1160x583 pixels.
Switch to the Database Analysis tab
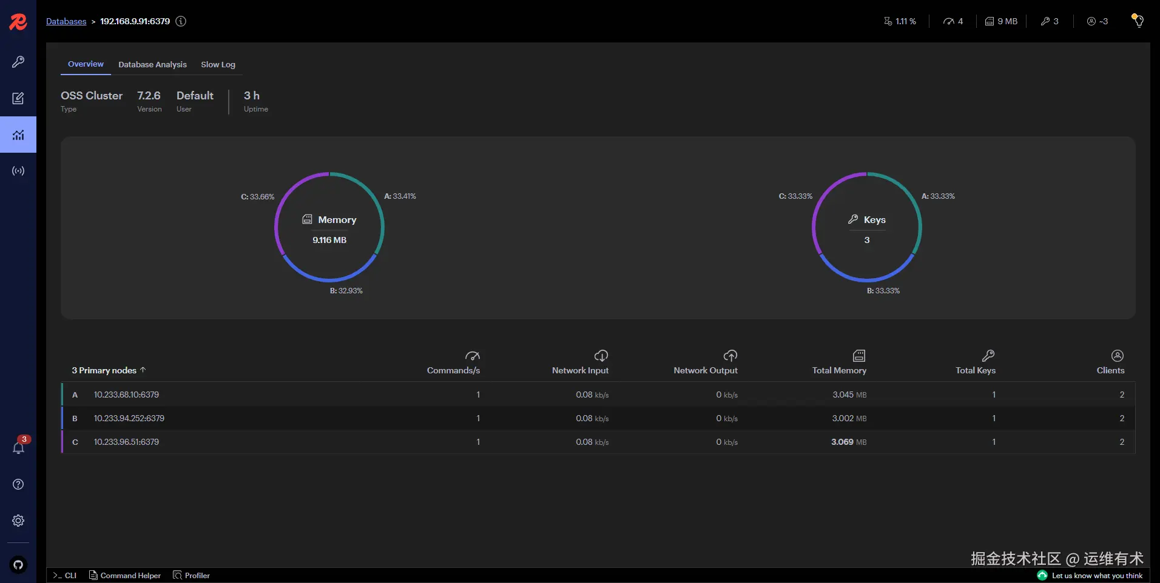tap(152, 64)
